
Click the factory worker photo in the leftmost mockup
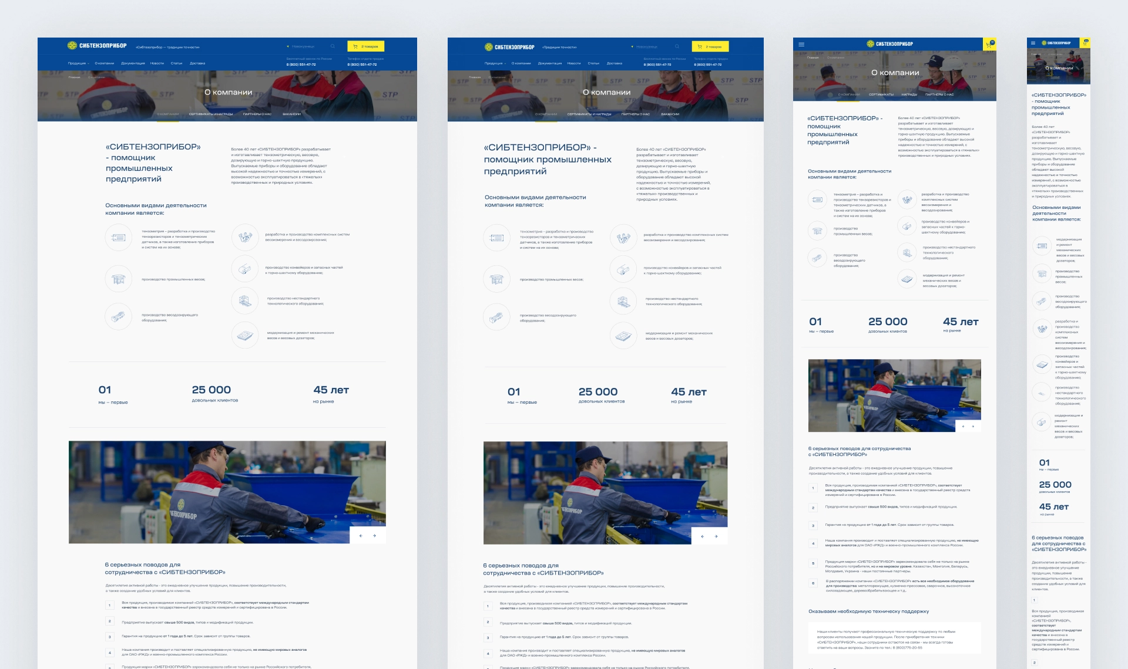click(x=227, y=492)
